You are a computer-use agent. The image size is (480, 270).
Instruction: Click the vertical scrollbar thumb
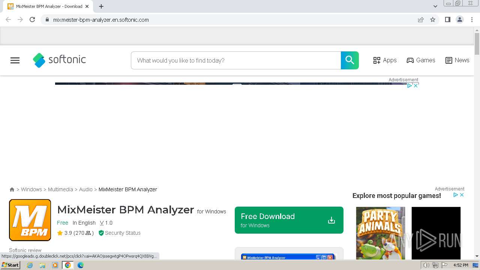(x=477, y=44)
